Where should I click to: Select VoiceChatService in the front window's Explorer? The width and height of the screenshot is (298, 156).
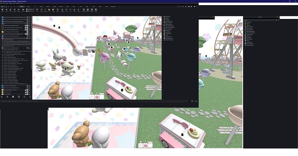(x=169, y=40)
